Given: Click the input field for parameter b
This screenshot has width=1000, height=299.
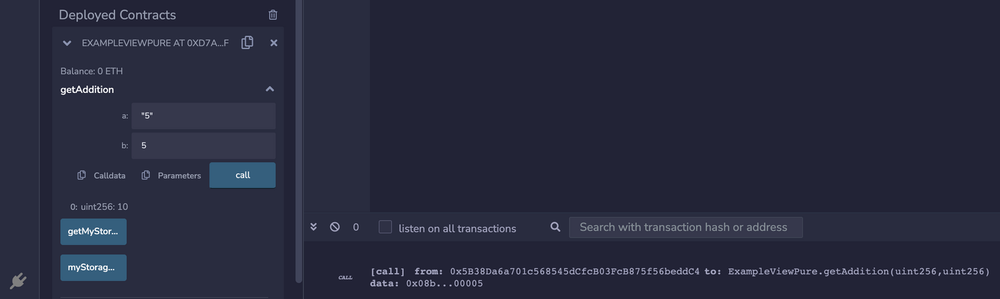Looking at the screenshot, I should 203,145.
